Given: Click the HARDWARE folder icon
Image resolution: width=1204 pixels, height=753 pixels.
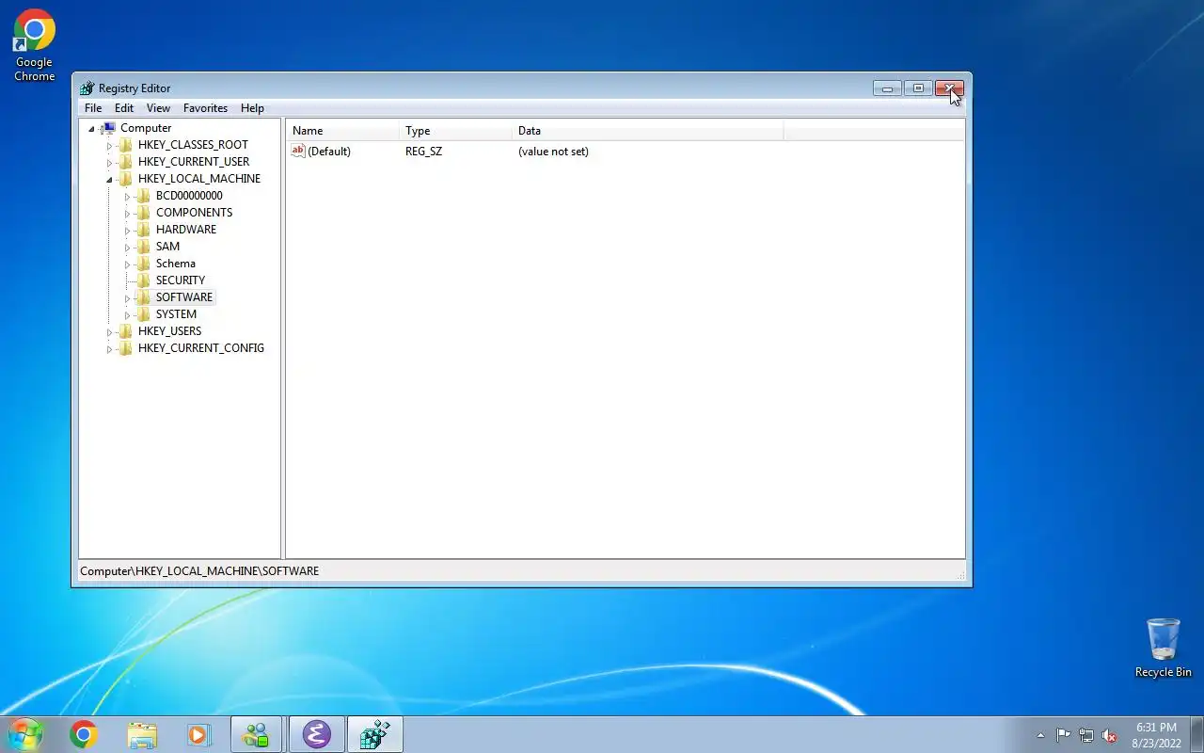Looking at the screenshot, I should point(143,230).
